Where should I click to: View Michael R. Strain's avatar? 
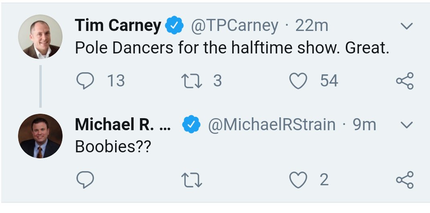[40, 136]
